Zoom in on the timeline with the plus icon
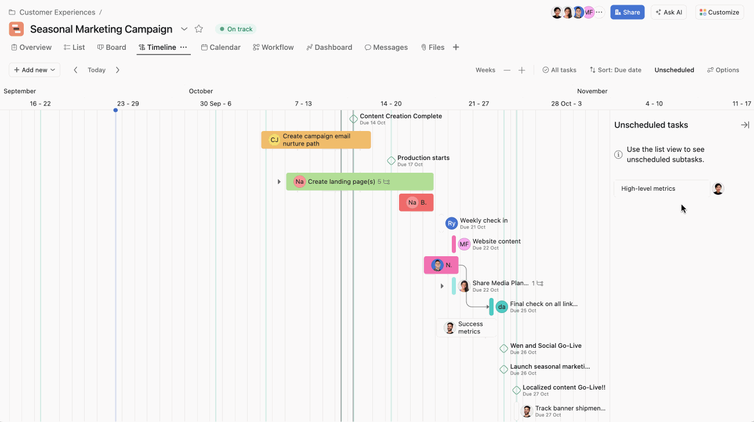Screen dimensions: 754x422 [x=521, y=70]
